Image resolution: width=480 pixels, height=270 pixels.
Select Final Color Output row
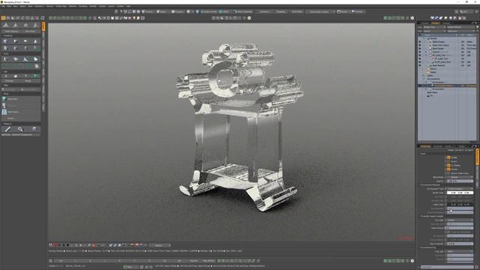(440, 45)
